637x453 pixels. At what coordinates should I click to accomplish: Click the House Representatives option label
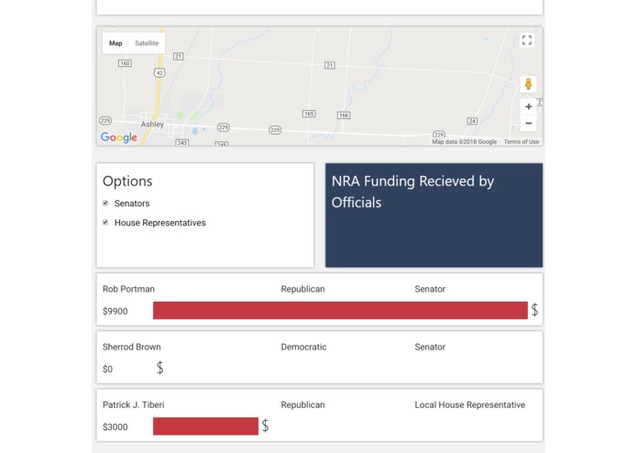coord(160,223)
